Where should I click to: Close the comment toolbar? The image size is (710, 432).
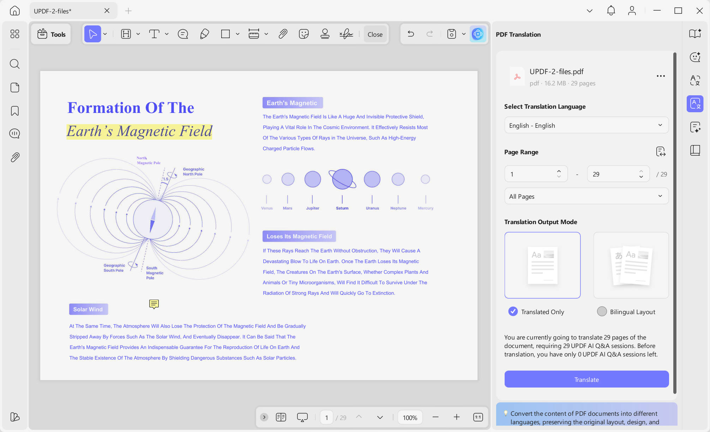click(x=375, y=34)
